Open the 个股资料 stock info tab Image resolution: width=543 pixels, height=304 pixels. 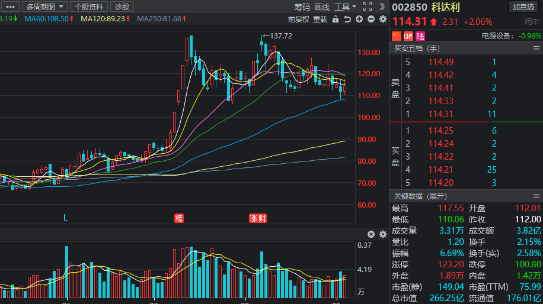click(x=89, y=7)
